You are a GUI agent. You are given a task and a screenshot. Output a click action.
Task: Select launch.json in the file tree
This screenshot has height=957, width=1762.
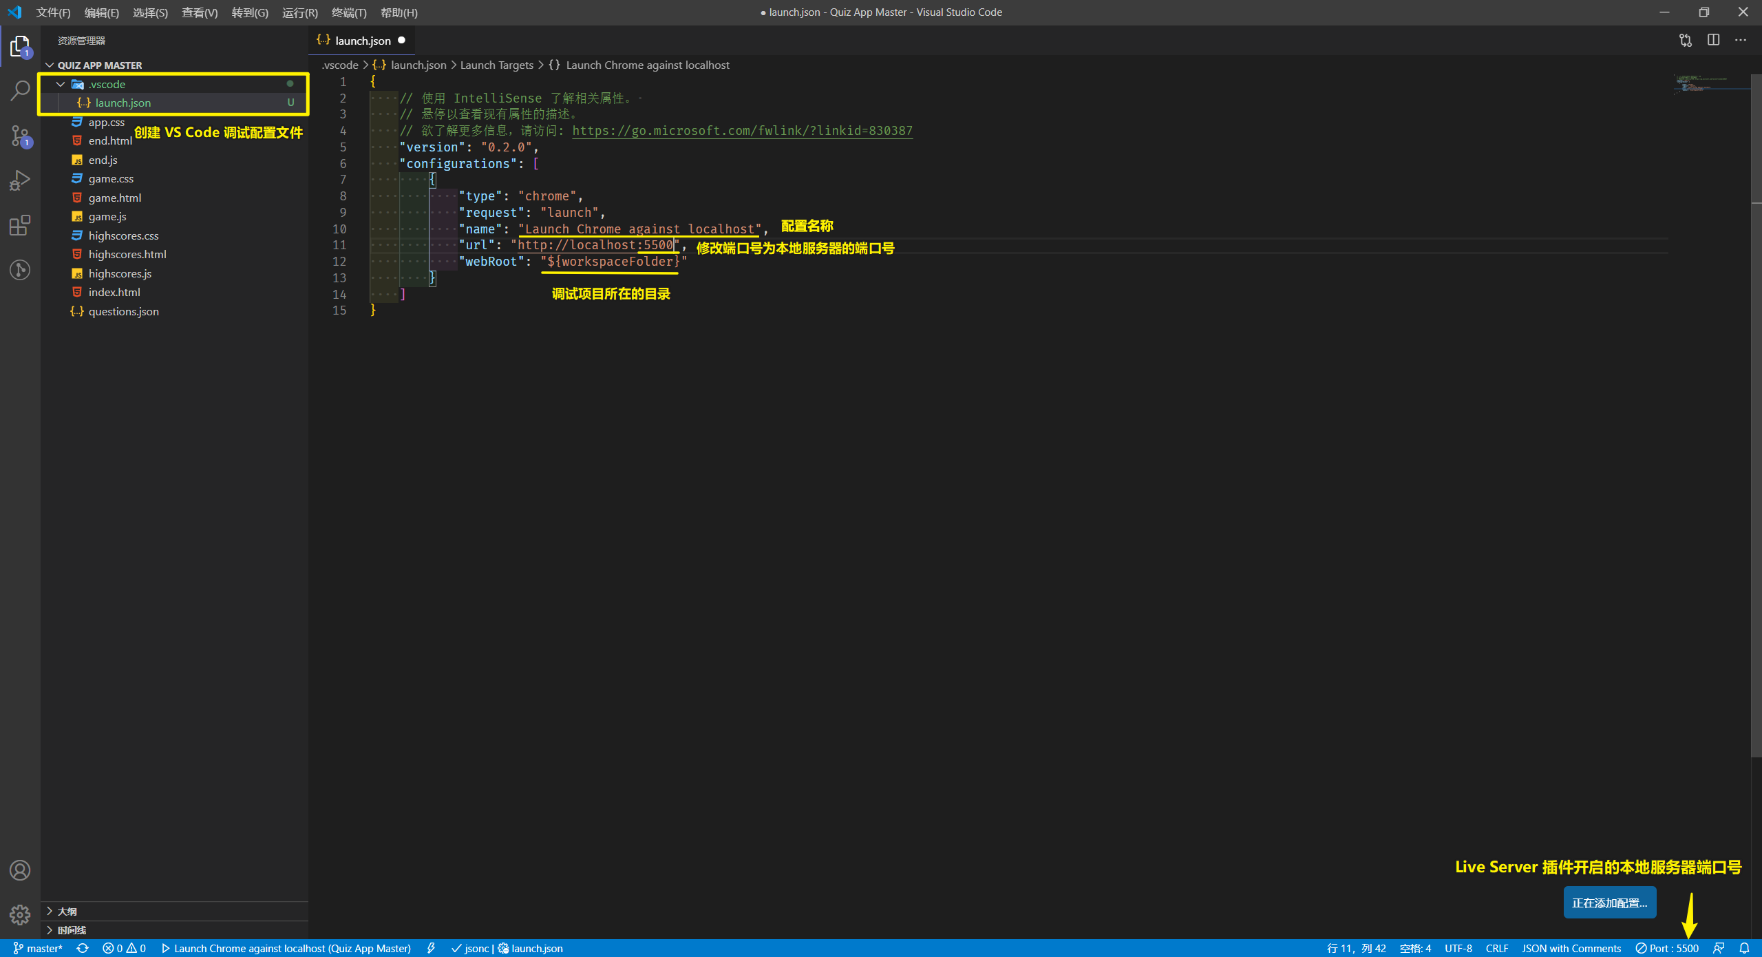pos(174,103)
